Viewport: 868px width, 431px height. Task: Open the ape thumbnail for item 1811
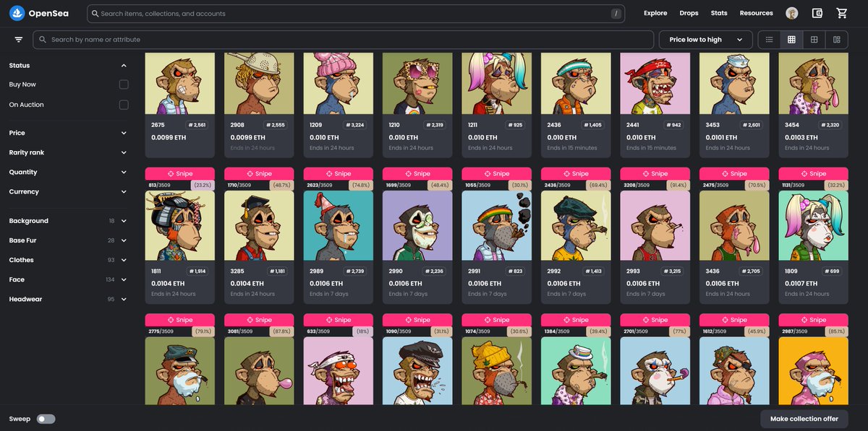pyautogui.click(x=179, y=226)
